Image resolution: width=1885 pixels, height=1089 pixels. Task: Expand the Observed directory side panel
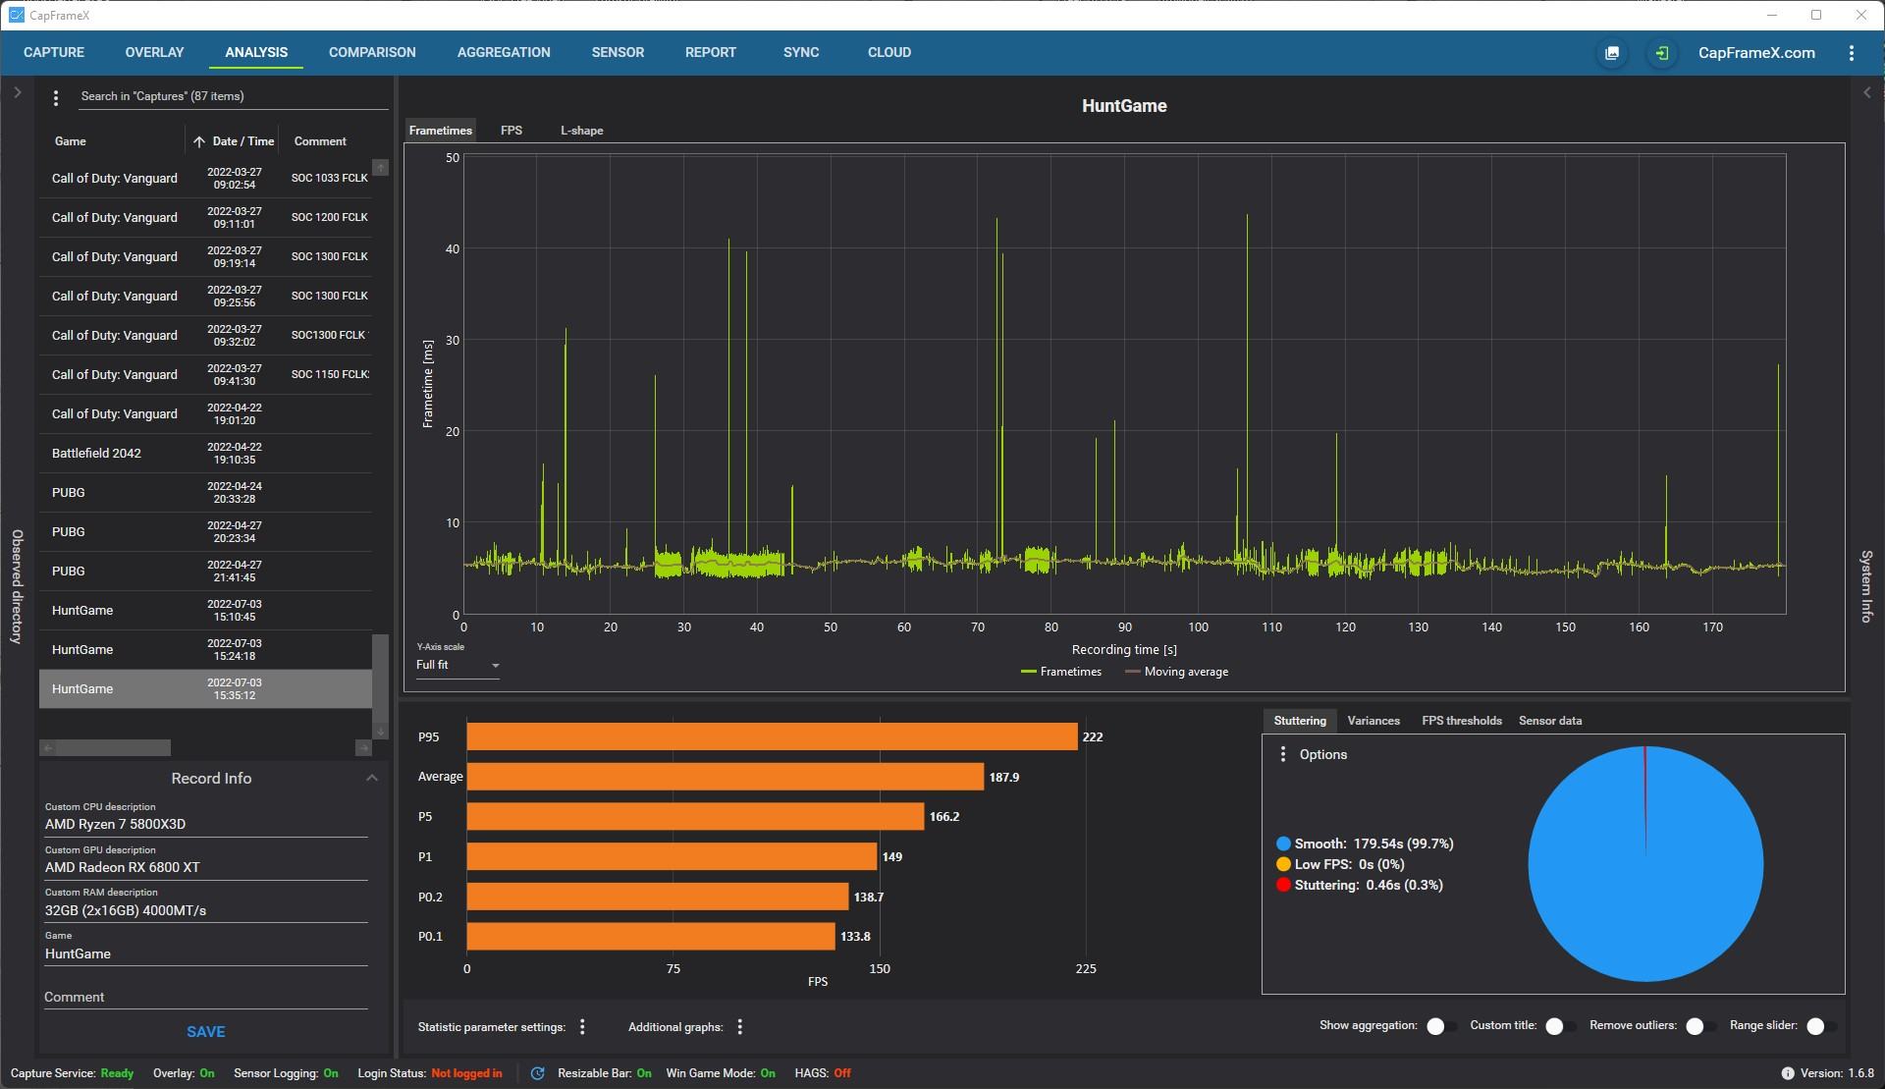click(17, 93)
